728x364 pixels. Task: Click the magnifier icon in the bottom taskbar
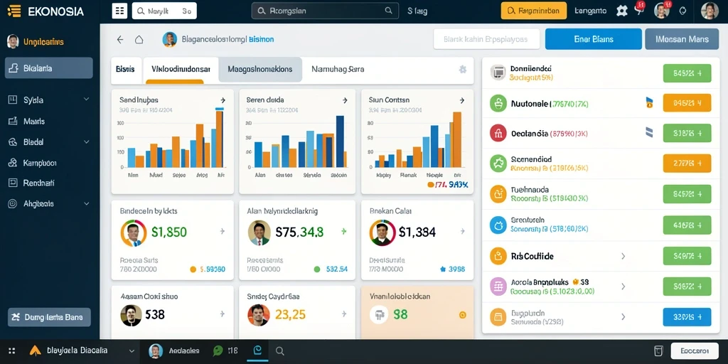coord(279,351)
